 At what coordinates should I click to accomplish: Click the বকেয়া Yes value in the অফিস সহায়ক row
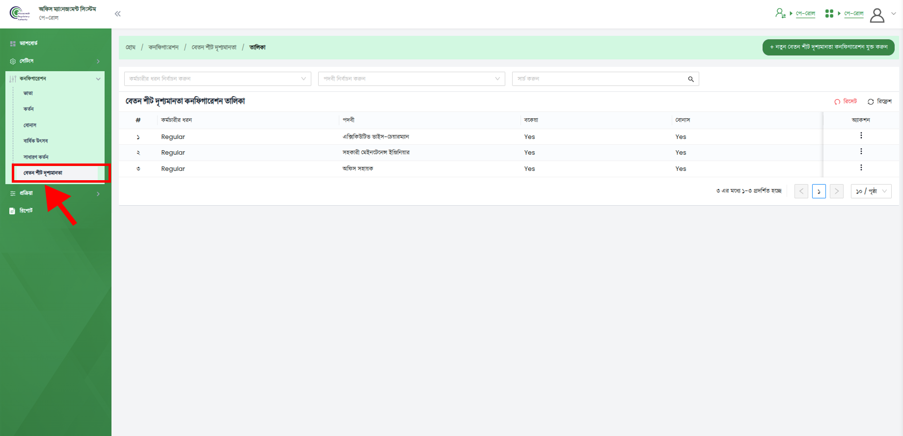click(x=529, y=169)
